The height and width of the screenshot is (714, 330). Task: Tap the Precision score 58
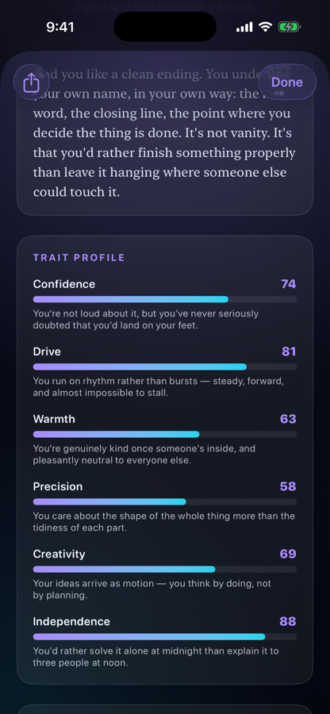288,486
